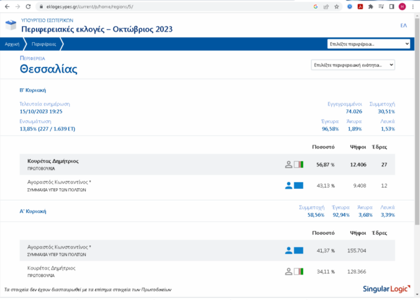Screen dimensions: 420x300
Task: Click the 155.704 votes cell
Action: [x=357, y=251]
